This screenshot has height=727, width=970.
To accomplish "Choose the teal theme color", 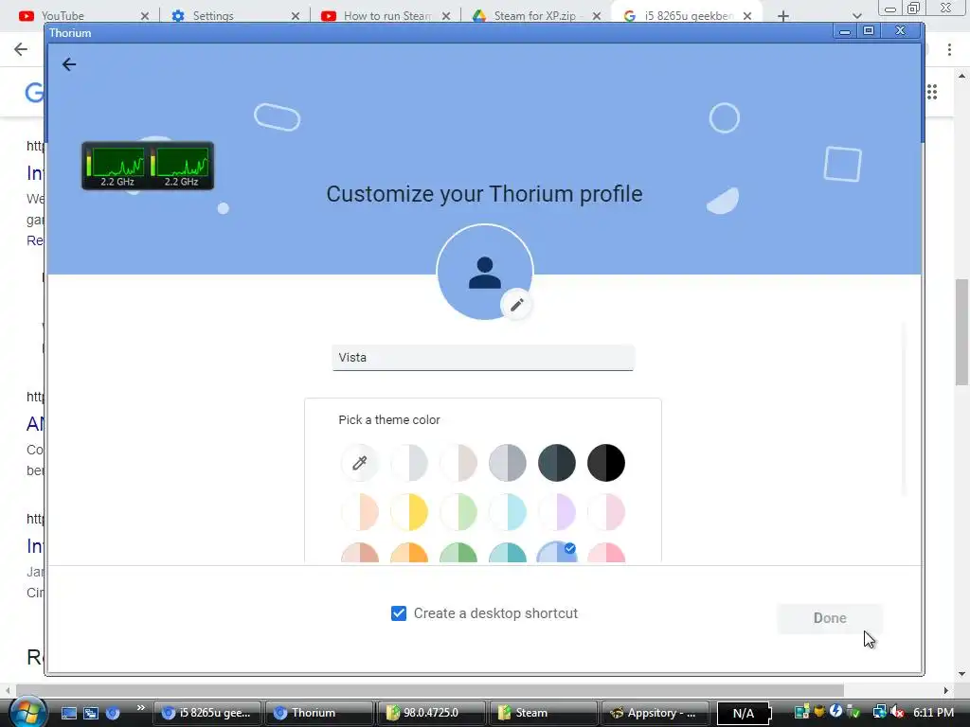I will pyautogui.click(x=508, y=553).
